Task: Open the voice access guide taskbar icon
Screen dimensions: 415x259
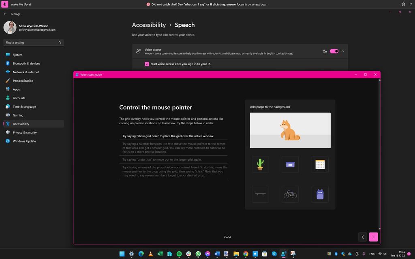Action: 293,254
